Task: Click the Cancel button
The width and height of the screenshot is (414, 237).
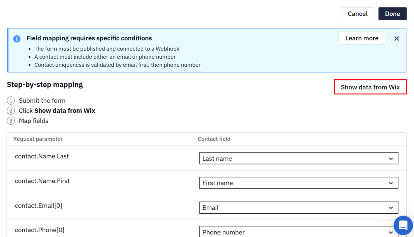Action: (358, 14)
